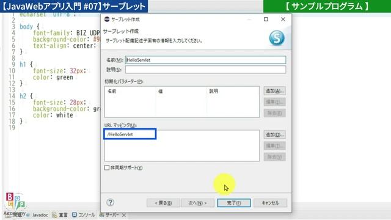Click the 名前 column header in parameter table

click(112, 91)
